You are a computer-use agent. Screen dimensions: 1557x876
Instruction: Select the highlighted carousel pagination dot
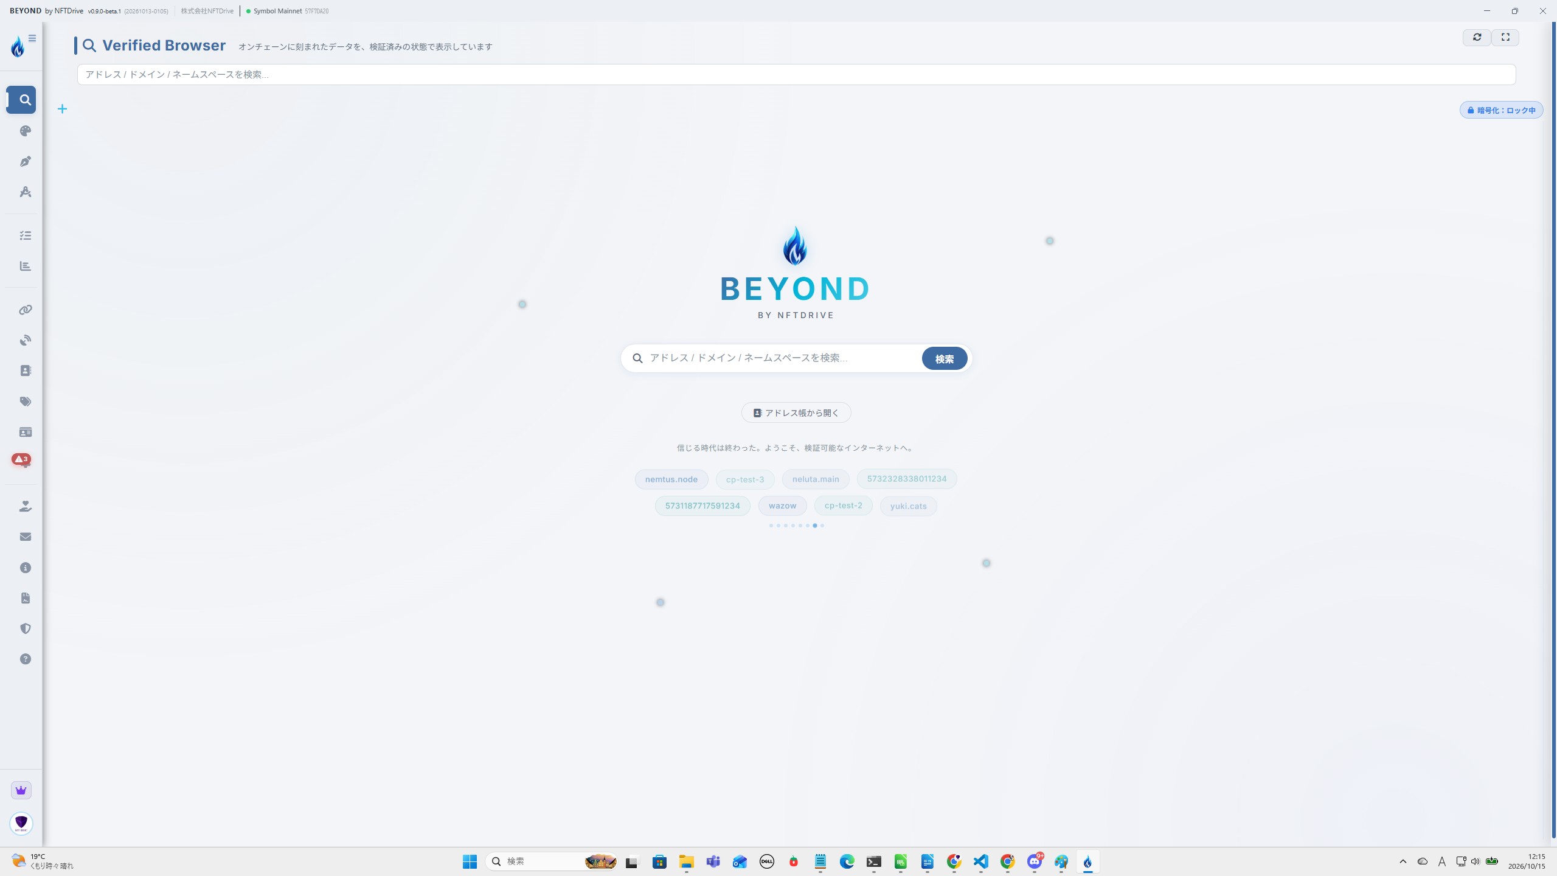(815, 526)
